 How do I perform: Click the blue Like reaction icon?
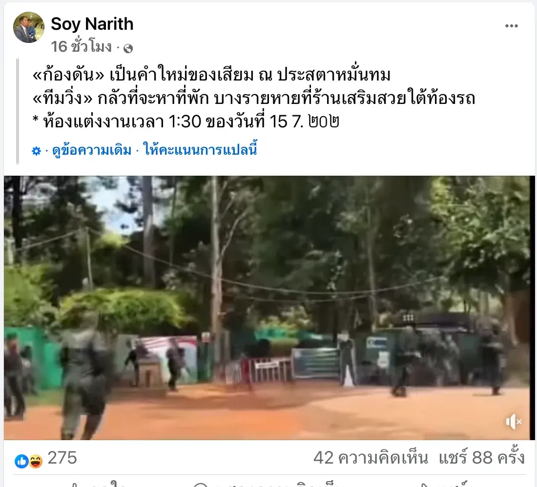[21, 461]
